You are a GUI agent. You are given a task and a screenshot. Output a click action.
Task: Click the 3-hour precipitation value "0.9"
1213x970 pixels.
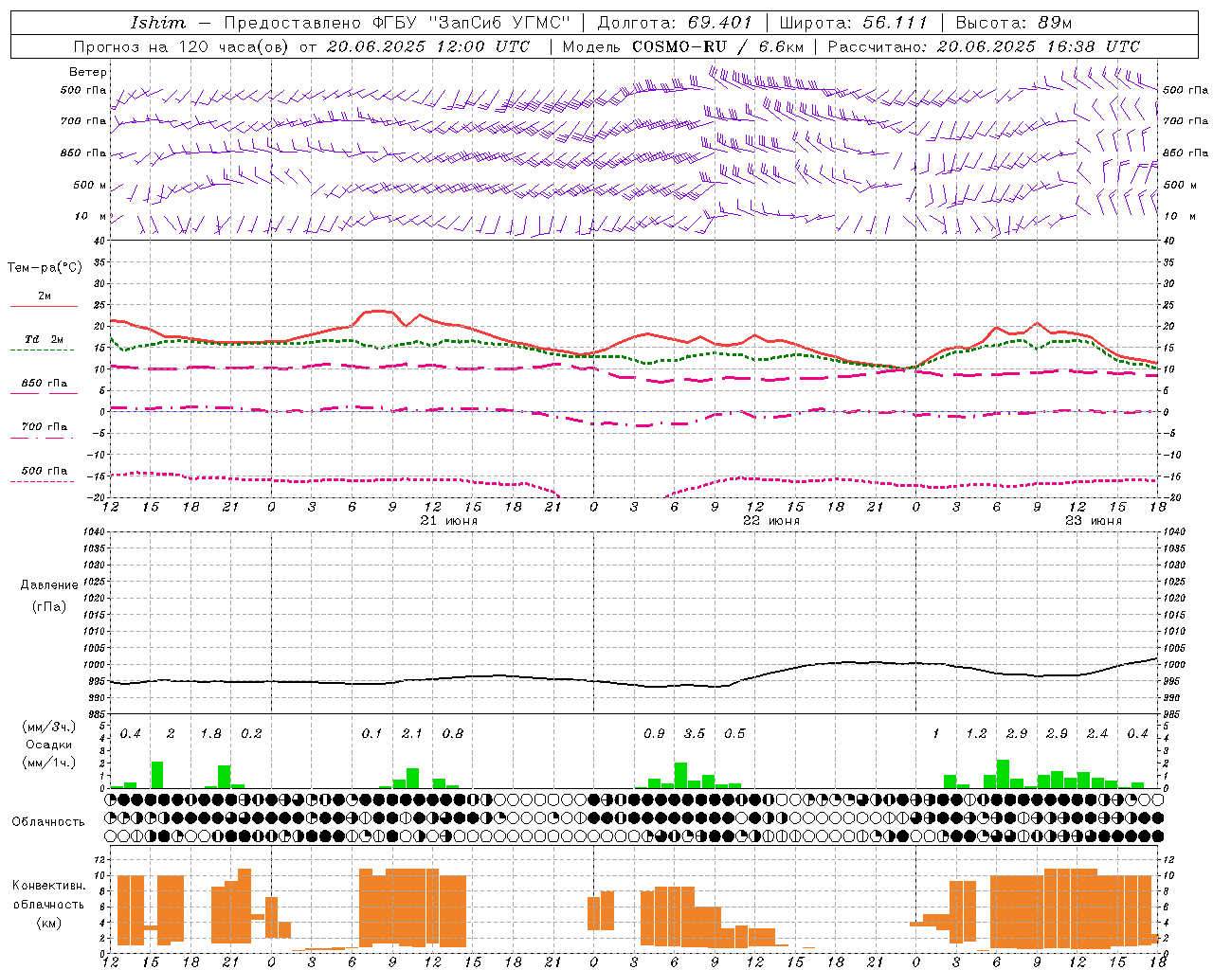pos(654,734)
